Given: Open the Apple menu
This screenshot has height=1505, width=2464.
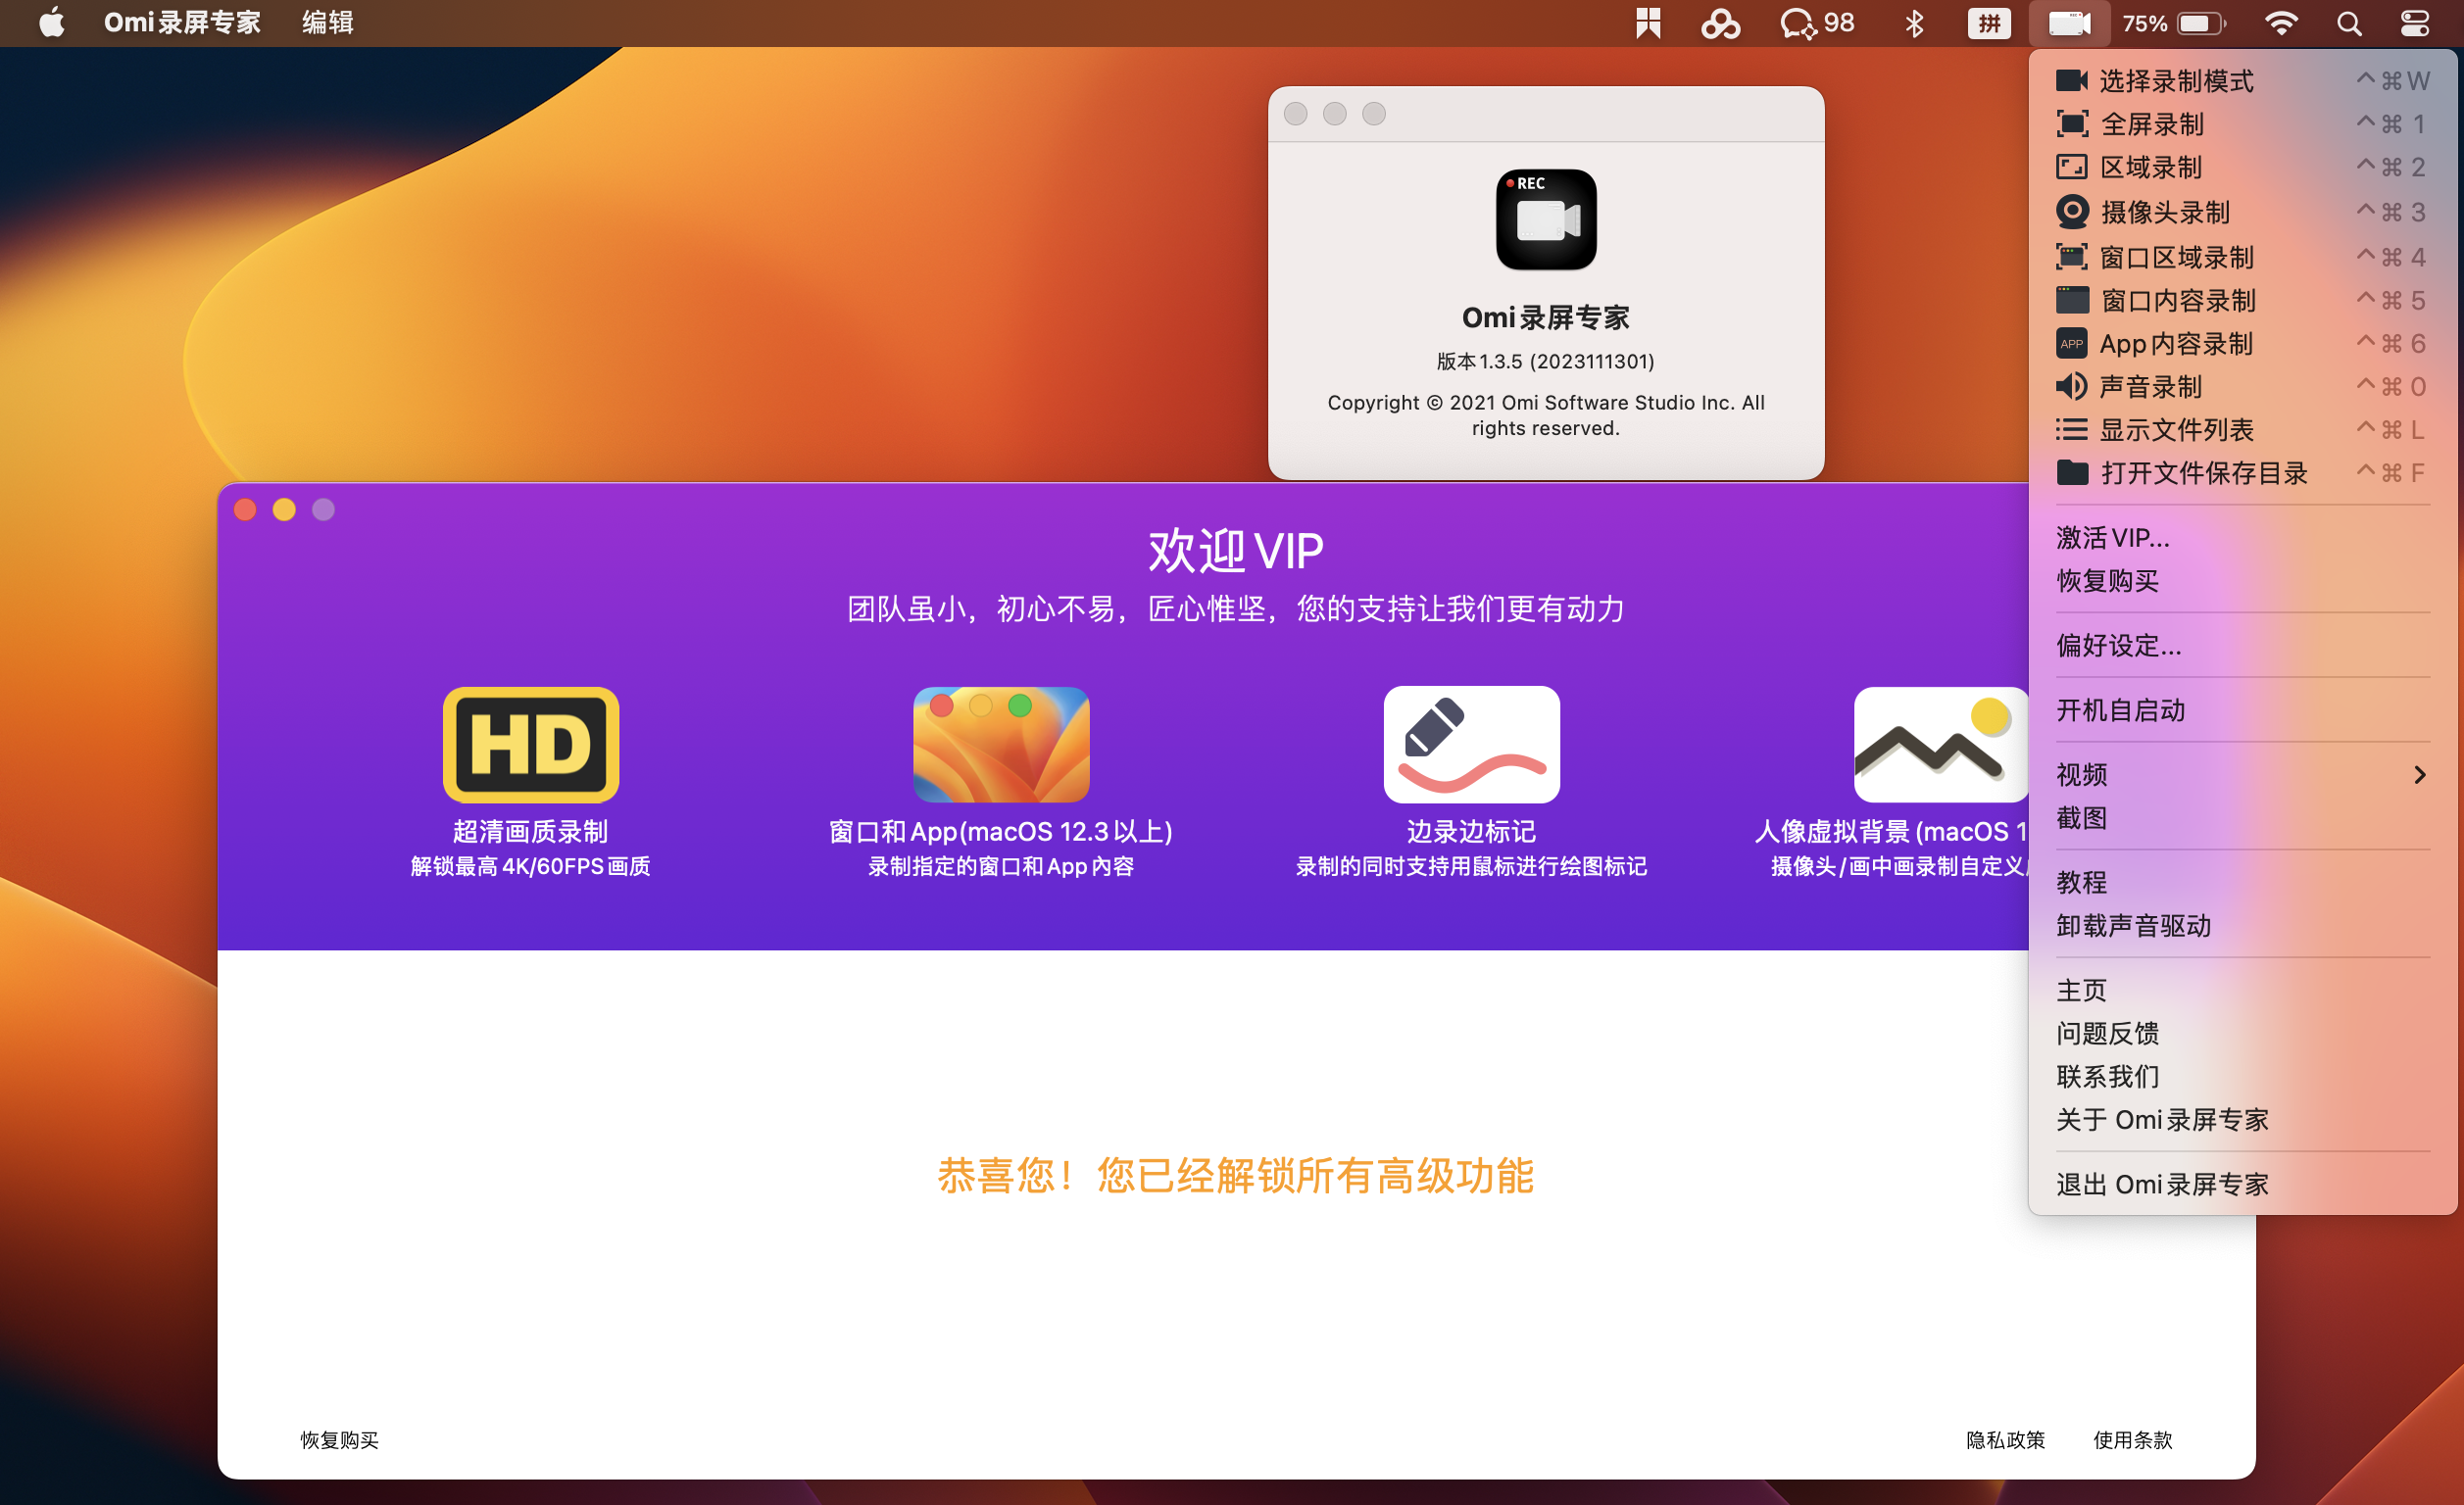Looking at the screenshot, I should click(x=52, y=22).
